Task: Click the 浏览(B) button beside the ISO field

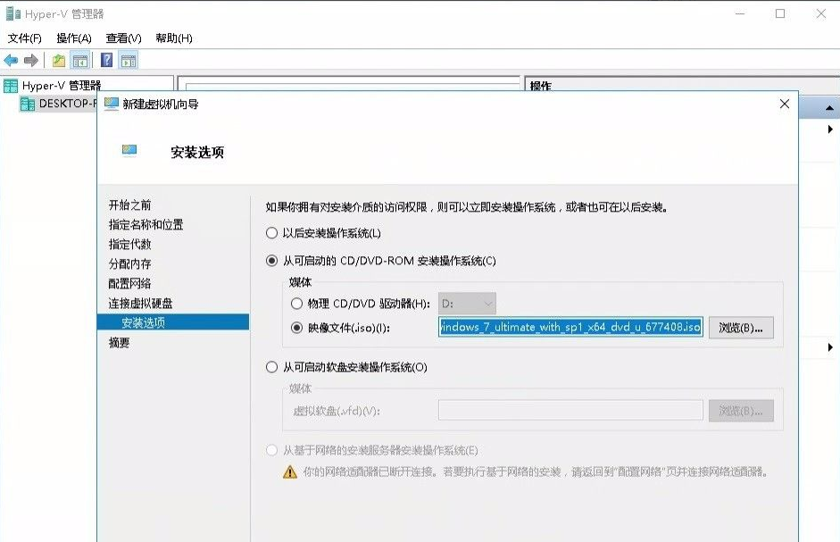Action: pos(743,328)
